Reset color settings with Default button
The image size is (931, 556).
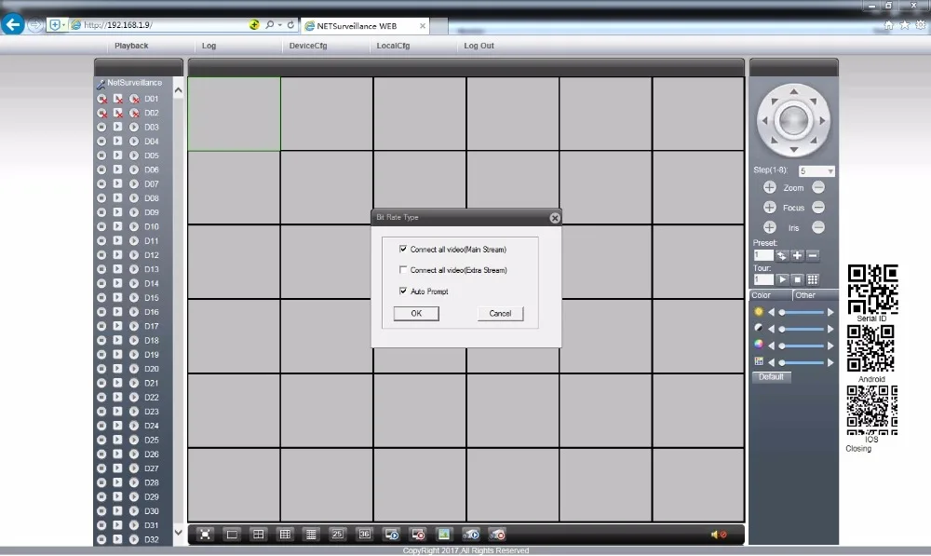point(771,377)
